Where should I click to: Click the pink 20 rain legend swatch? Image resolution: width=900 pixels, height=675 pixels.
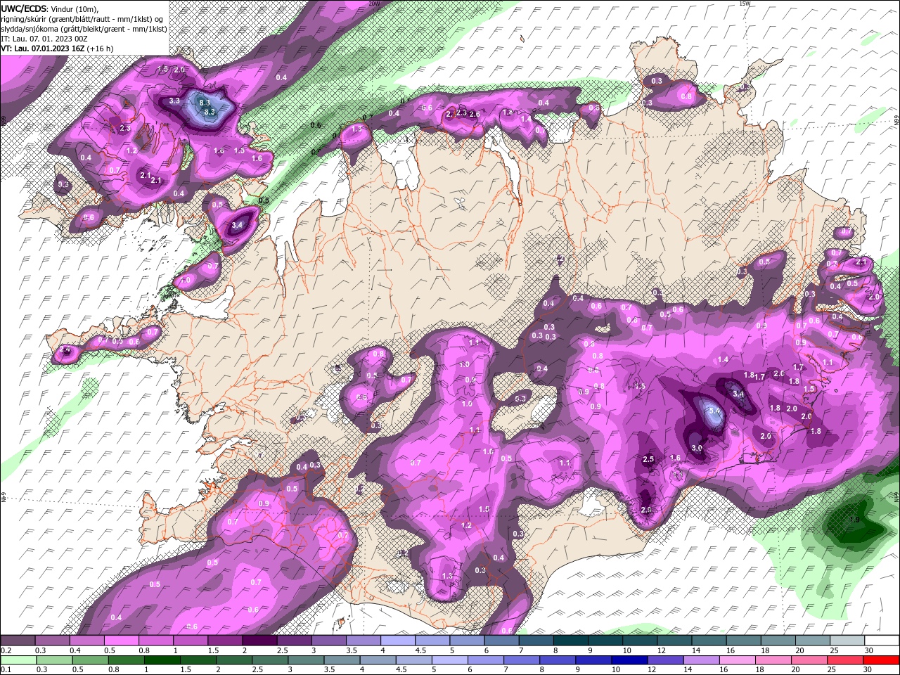809,660
